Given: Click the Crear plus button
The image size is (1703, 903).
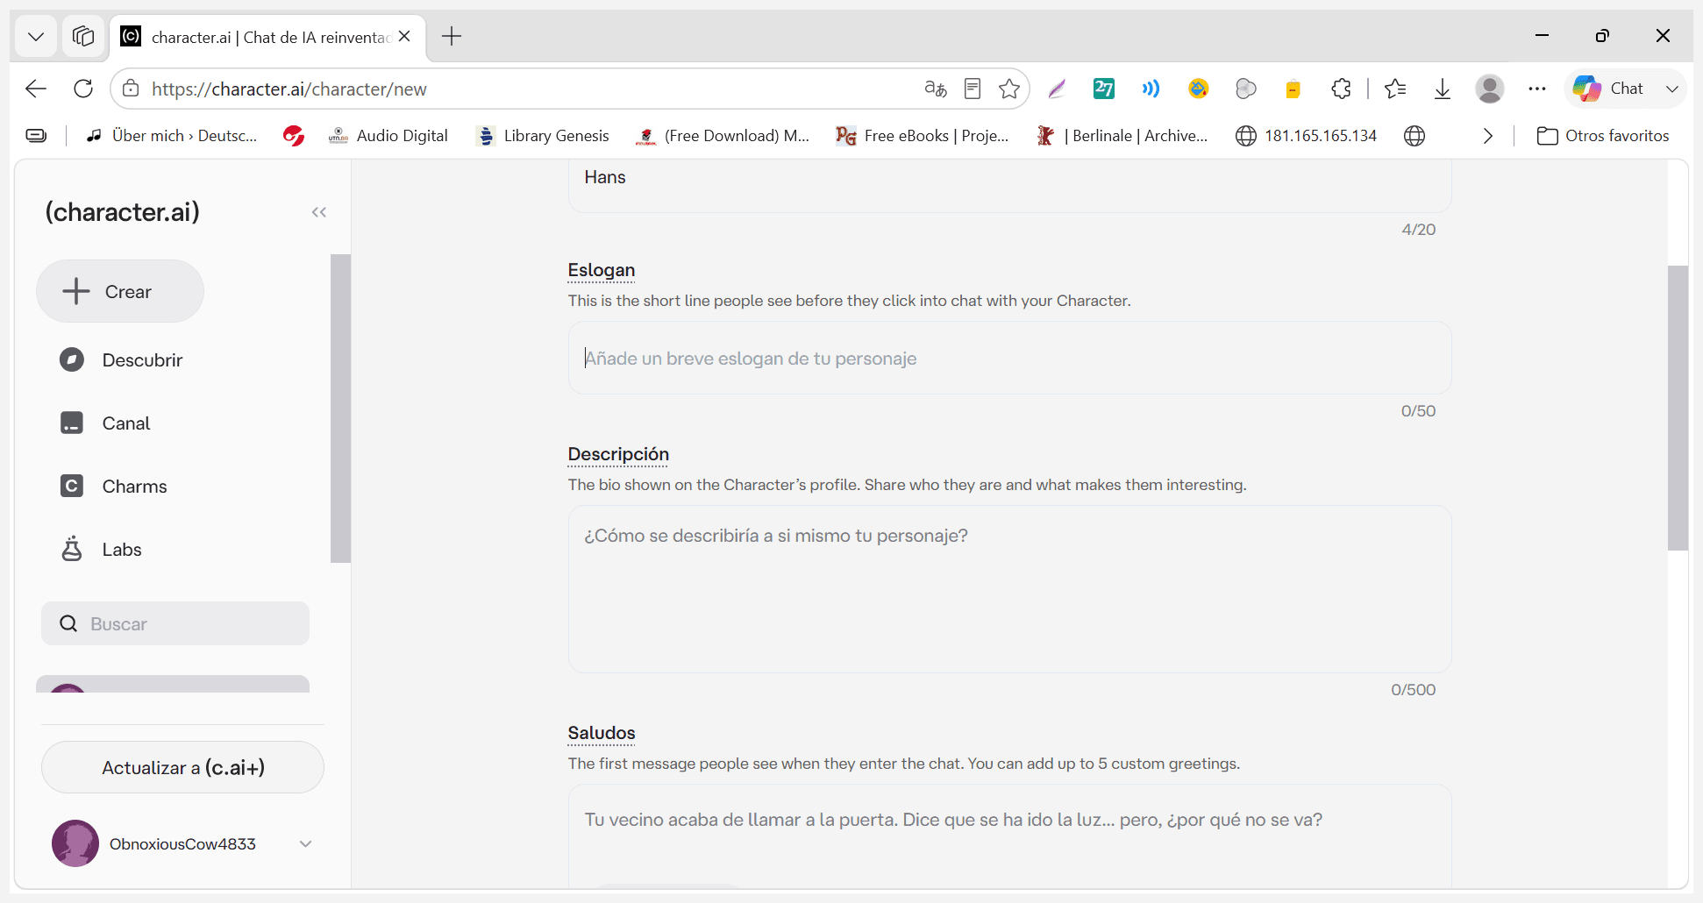Looking at the screenshot, I should point(120,291).
